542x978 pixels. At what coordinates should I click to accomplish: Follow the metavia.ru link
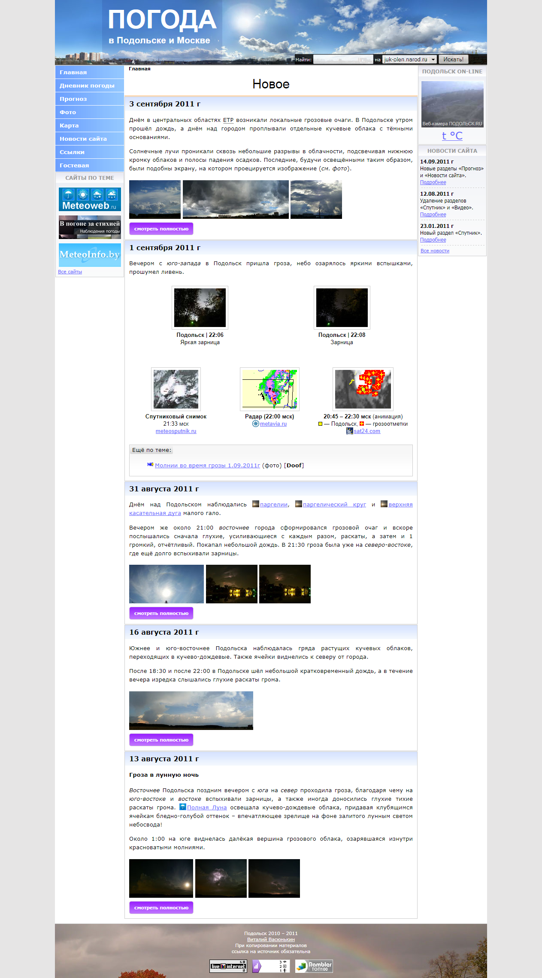[273, 424]
